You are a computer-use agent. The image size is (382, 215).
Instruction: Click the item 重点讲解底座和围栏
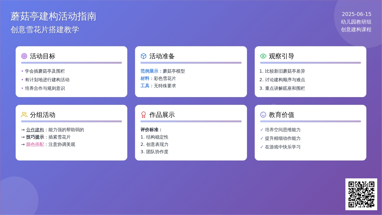coord(285,88)
